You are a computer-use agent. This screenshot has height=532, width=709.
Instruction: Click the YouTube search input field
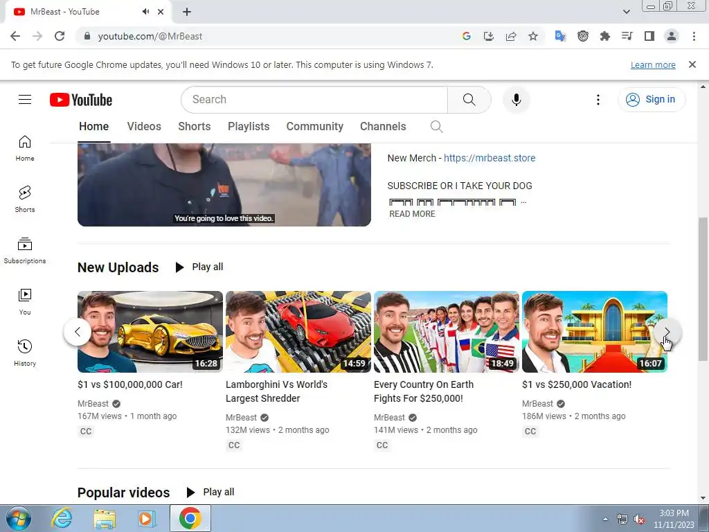click(314, 100)
